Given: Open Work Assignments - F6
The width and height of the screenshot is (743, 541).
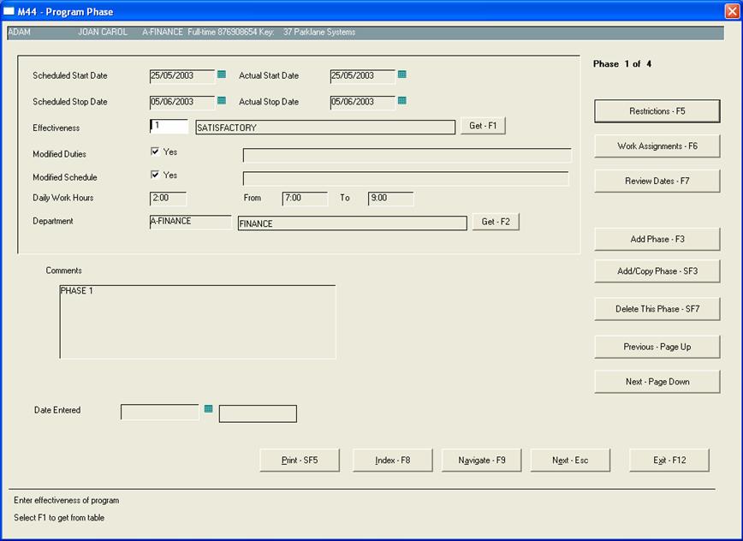Looking at the screenshot, I should click(657, 146).
